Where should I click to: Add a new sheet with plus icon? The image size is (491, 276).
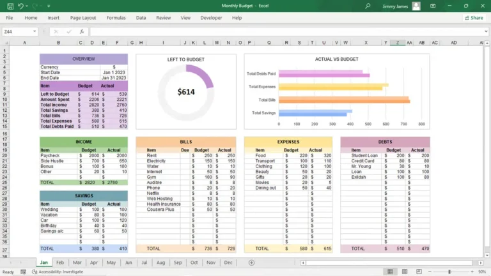pyautogui.click(x=251, y=263)
